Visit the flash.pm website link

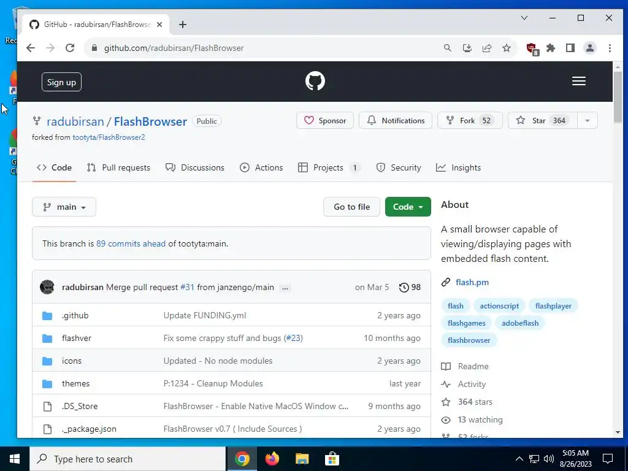(x=472, y=282)
